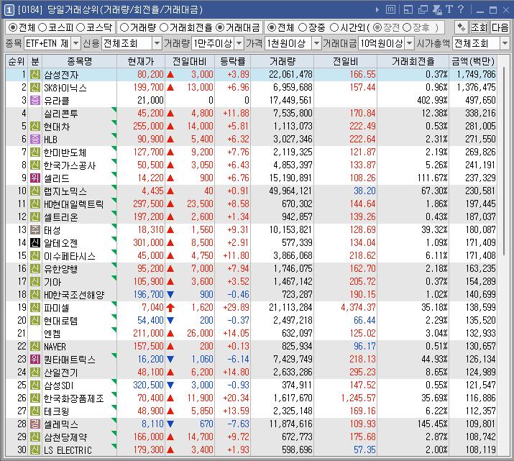
Task: Toggle the pin lock icon in title bar
Action: pyautogui.click(x=437, y=10)
